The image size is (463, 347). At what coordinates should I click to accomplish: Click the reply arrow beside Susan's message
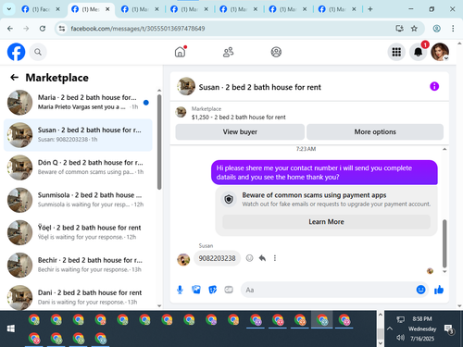262,258
